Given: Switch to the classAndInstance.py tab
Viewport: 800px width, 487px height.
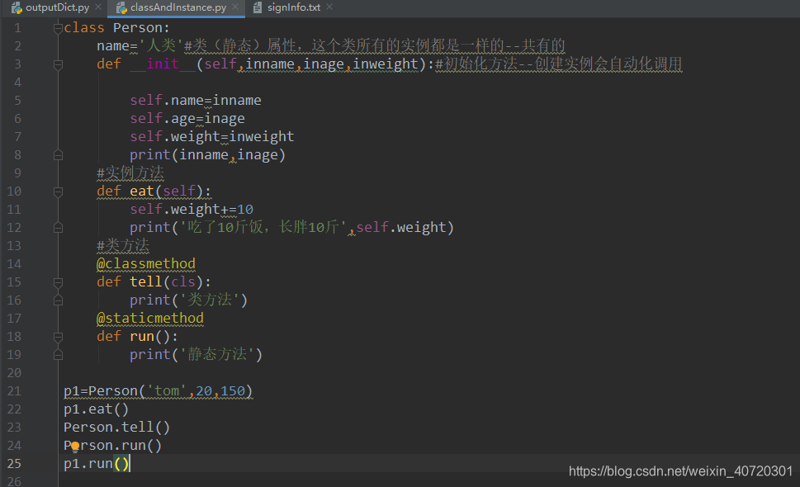Looking at the screenshot, I should click(x=178, y=7).
